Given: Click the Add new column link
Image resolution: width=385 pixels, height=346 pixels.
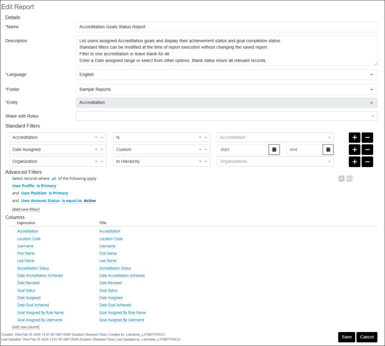Looking at the screenshot, I should [x=26, y=327].
